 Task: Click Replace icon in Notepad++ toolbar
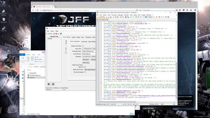[x=128, y=17]
